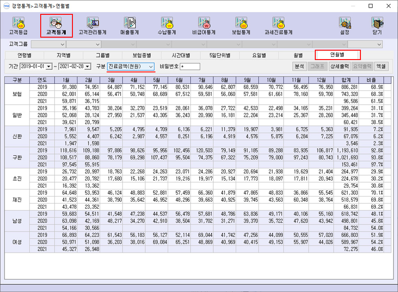The height and width of the screenshot is (292, 398).
Task: Expand the end date 2021-02-28 picker
Action: coord(87,66)
